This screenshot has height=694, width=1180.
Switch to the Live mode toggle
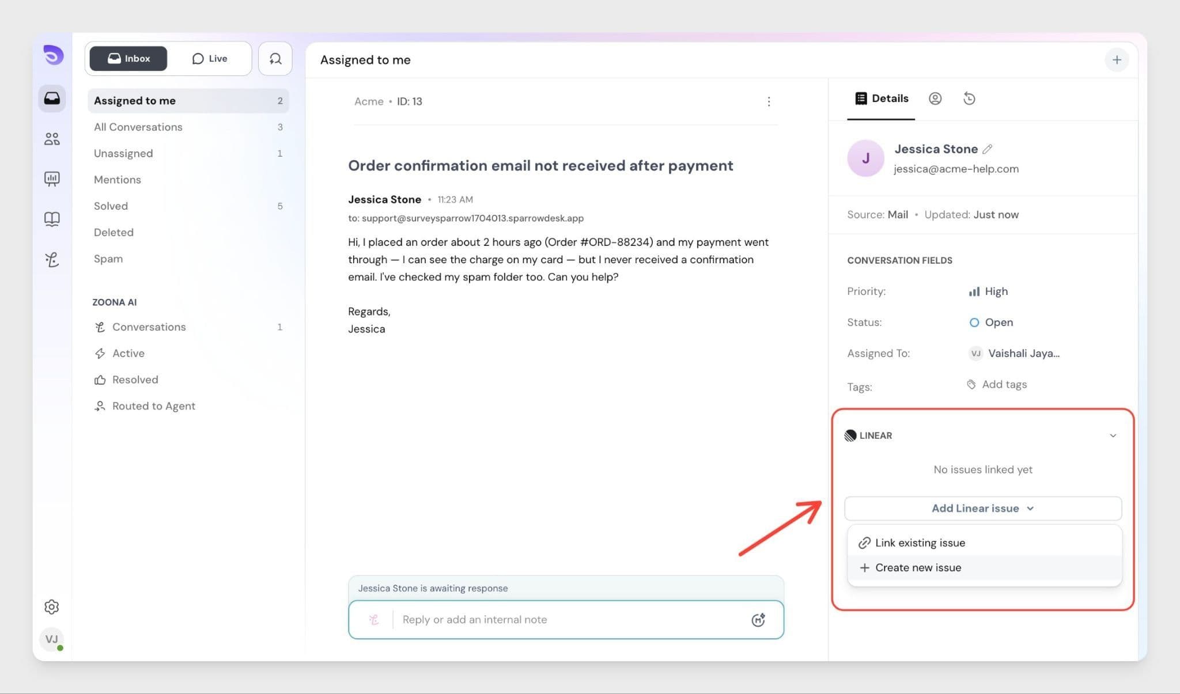[x=210, y=59]
